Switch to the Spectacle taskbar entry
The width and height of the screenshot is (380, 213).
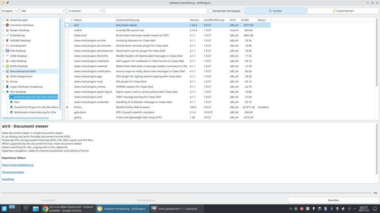pyautogui.click(x=176, y=209)
